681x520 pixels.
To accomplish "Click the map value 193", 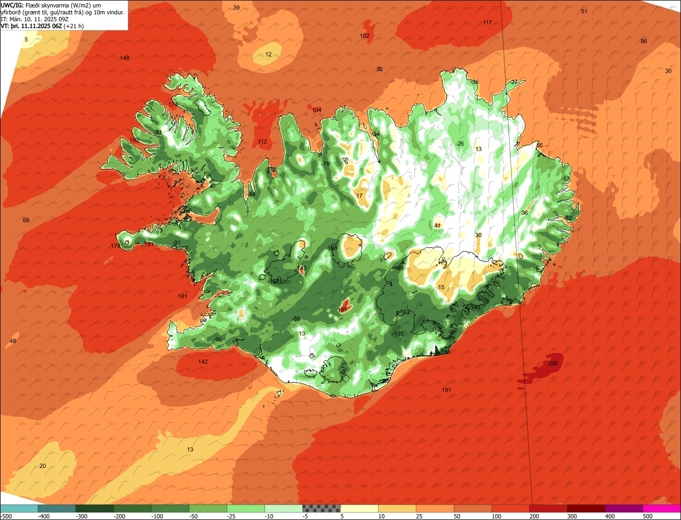I will [134, 140].
